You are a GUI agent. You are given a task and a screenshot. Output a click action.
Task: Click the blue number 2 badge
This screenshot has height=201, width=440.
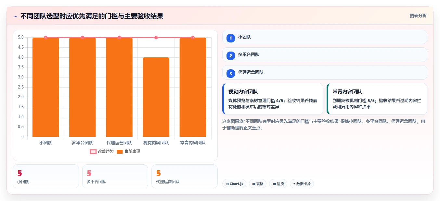231,56
